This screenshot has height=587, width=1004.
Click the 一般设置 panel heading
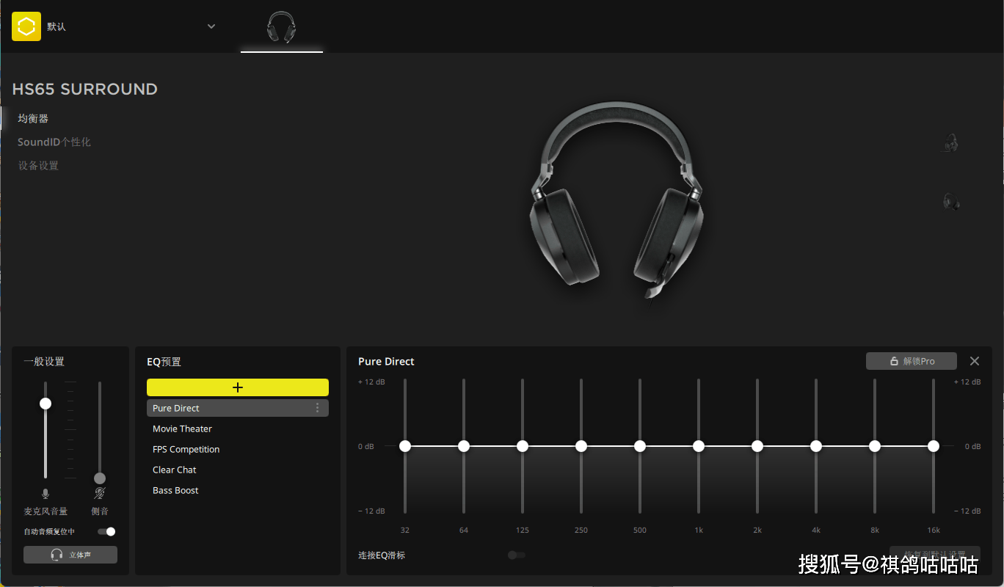44,362
